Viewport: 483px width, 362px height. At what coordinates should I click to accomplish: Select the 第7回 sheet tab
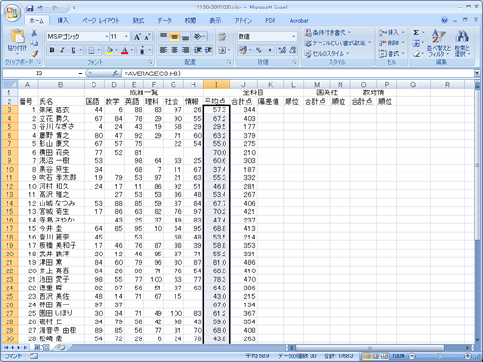pyautogui.click(x=42, y=347)
